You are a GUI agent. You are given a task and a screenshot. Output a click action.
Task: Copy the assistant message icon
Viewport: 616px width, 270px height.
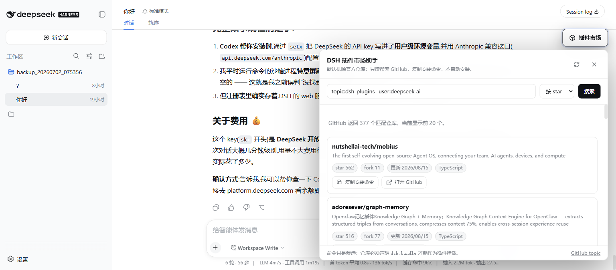[x=216, y=207]
